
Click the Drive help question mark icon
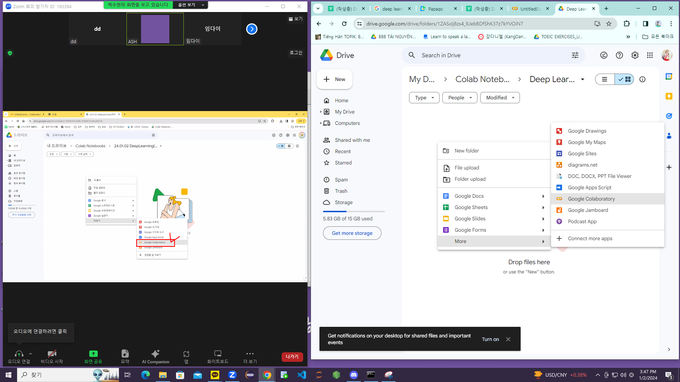point(619,55)
